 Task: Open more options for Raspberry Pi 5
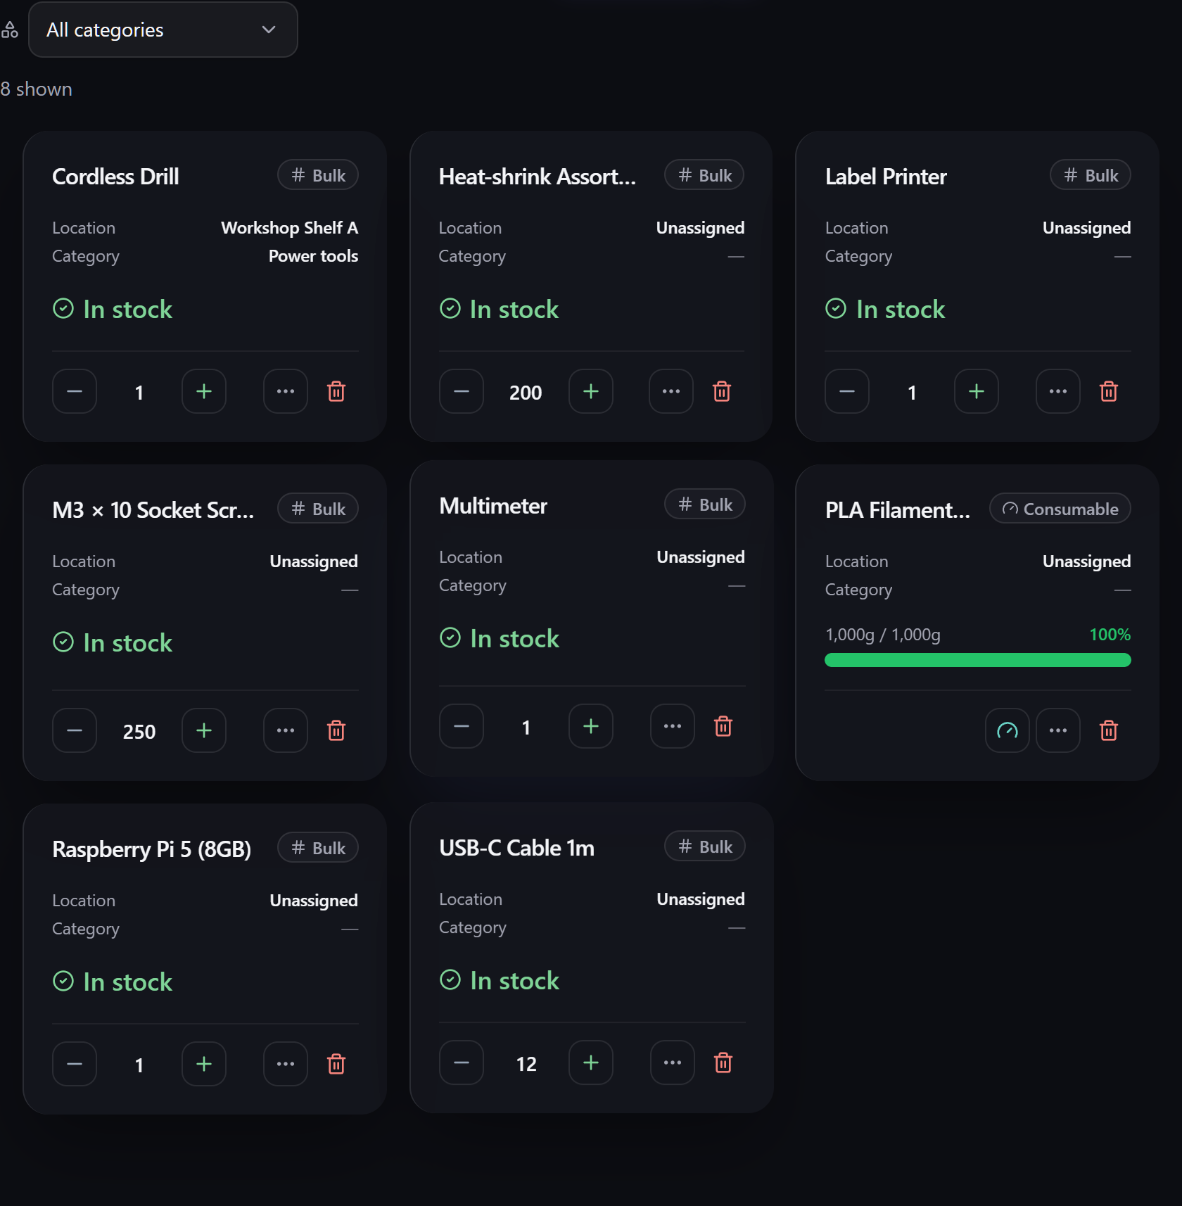tap(286, 1064)
